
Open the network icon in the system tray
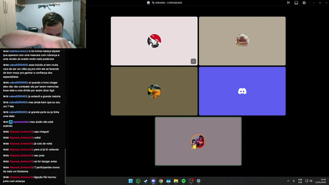(307, 181)
